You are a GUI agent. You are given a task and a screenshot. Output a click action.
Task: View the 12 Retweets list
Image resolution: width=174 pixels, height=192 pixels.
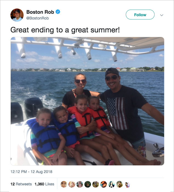[x=21, y=184]
